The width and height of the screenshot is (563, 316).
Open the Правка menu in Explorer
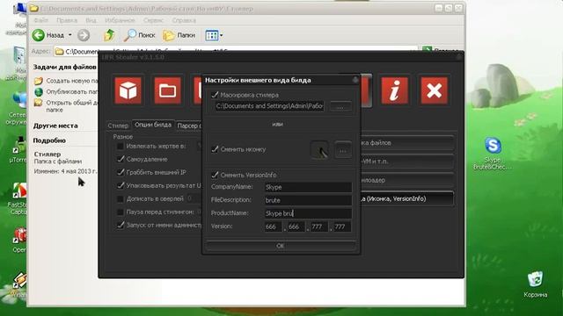tap(67, 20)
